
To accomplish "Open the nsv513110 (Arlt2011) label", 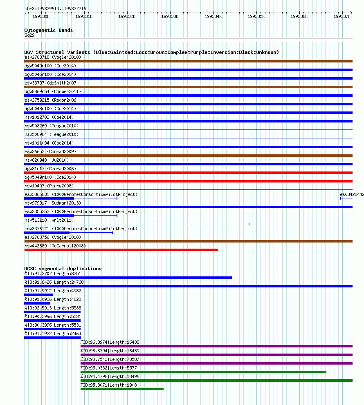I will [49, 220].
